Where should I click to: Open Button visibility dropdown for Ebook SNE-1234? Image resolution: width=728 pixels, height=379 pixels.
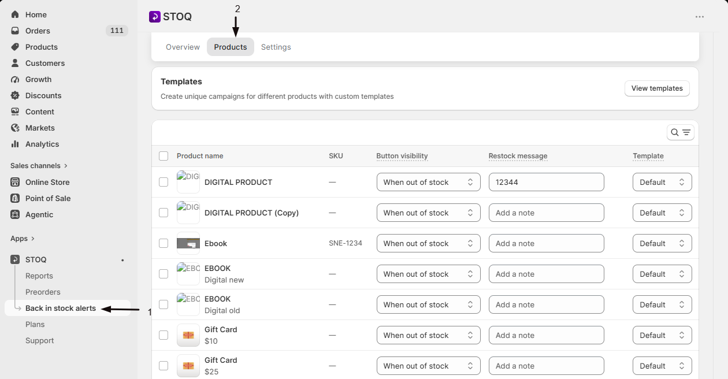tap(429, 243)
